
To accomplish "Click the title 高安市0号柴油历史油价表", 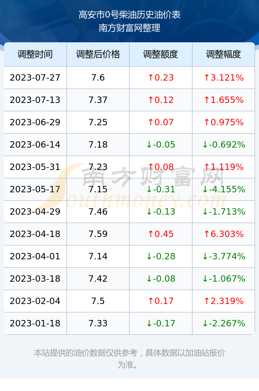I will tap(129, 15).
